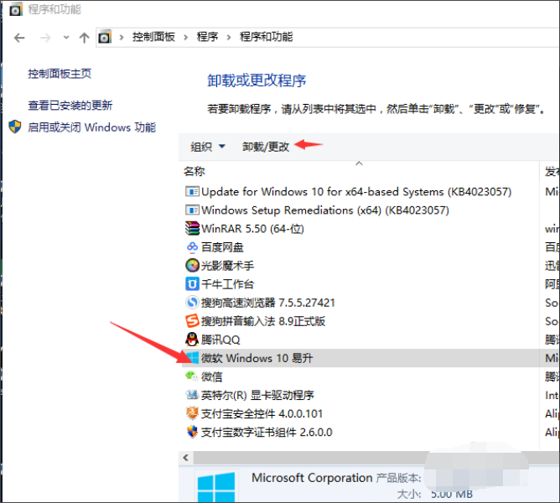
Task: Click the Back navigation arrow
Action: 19,37
